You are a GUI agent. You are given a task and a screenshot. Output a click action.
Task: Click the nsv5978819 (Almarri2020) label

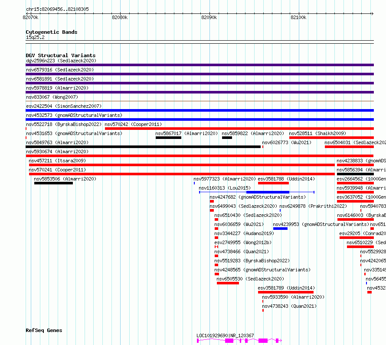[x=57, y=88]
